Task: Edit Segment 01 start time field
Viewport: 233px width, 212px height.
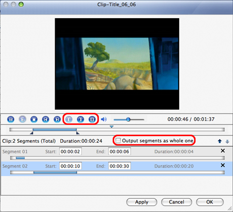Action: click(70, 151)
